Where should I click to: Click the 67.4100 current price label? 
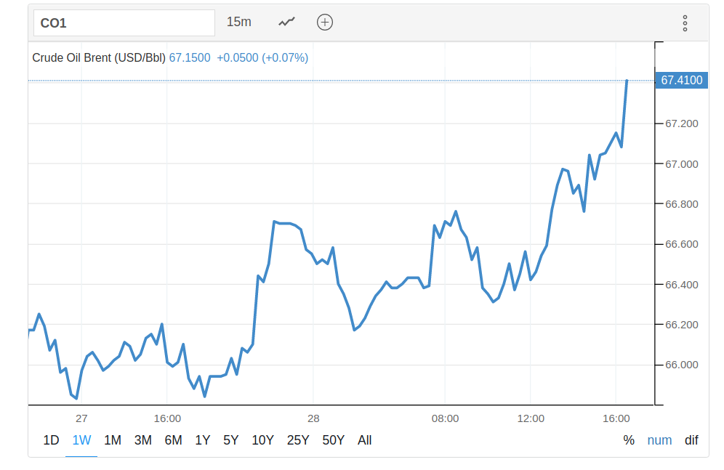click(681, 80)
